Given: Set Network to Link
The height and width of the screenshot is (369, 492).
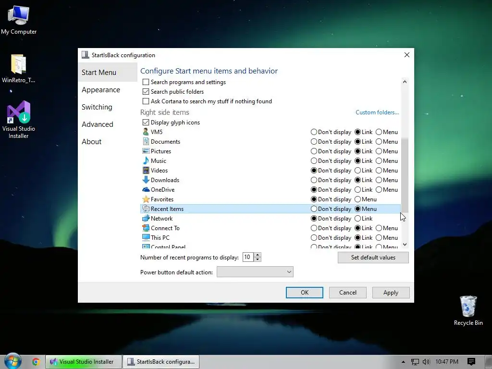Looking at the screenshot, I should pos(357,219).
